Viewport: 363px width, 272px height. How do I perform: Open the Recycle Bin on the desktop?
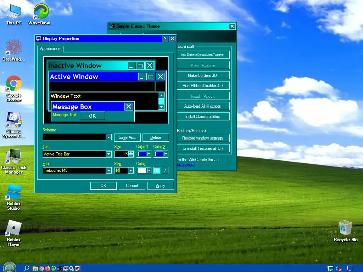point(345,231)
